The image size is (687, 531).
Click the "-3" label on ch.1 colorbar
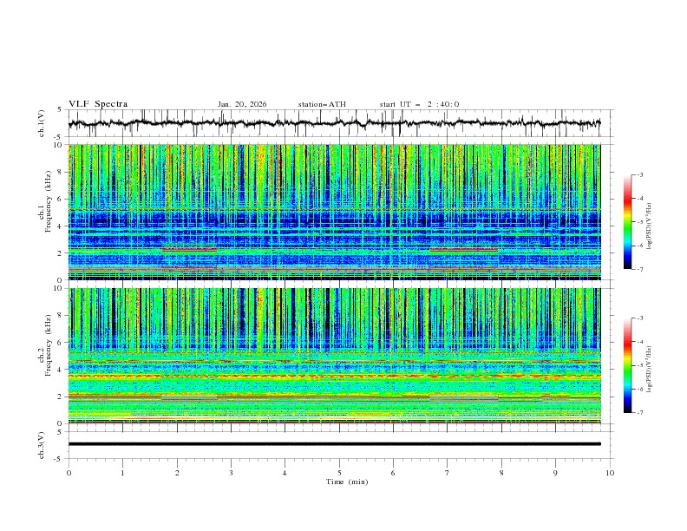[639, 174]
